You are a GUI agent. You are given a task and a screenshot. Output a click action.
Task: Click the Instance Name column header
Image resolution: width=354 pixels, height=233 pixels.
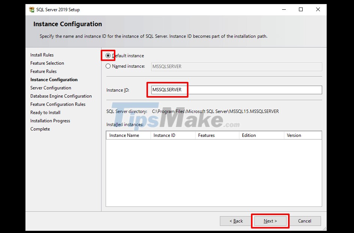click(124, 135)
